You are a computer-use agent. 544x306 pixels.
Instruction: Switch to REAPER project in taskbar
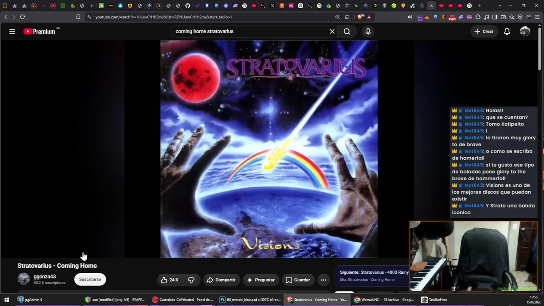[115, 300]
